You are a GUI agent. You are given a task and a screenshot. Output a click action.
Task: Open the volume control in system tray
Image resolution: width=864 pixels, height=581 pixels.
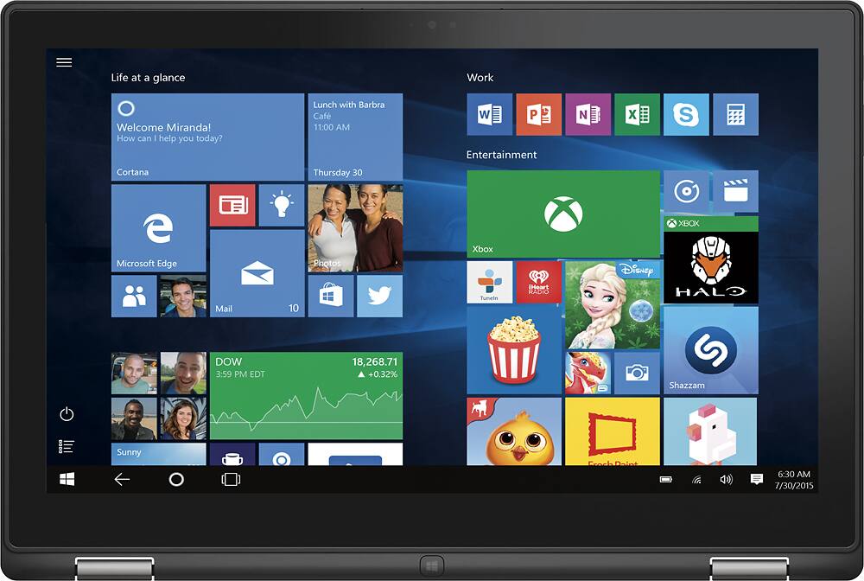click(x=726, y=480)
